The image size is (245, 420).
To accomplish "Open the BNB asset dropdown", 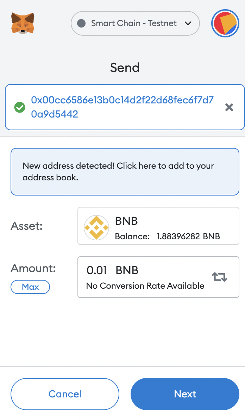I will [158, 226].
